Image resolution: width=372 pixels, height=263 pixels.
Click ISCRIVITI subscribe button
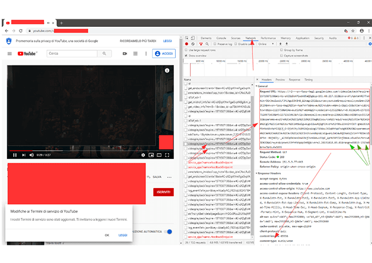[x=164, y=192]
